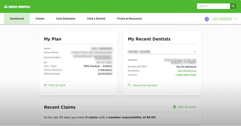The height and width of the screenshot is (126, 241).
Task: Click the Delta Dental logo
Action: coord(17,7)
